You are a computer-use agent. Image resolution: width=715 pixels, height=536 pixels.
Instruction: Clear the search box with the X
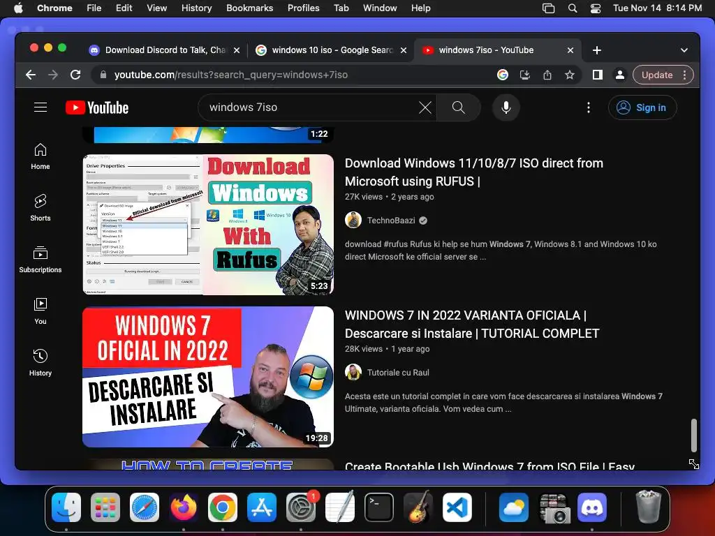425,107
